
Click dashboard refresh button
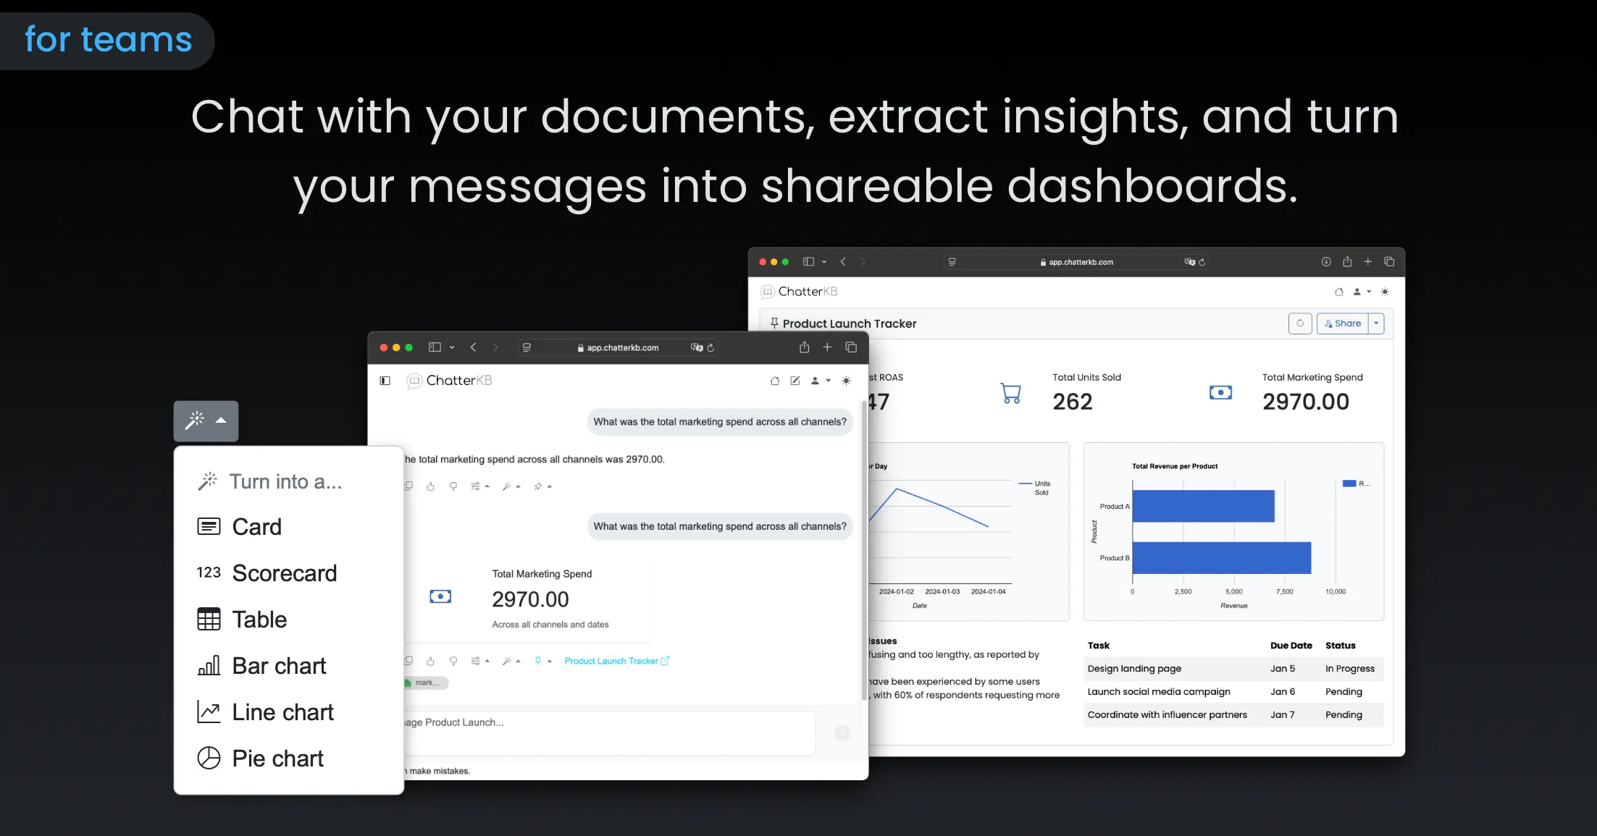pyautogui.click(x=1300, y=324)
